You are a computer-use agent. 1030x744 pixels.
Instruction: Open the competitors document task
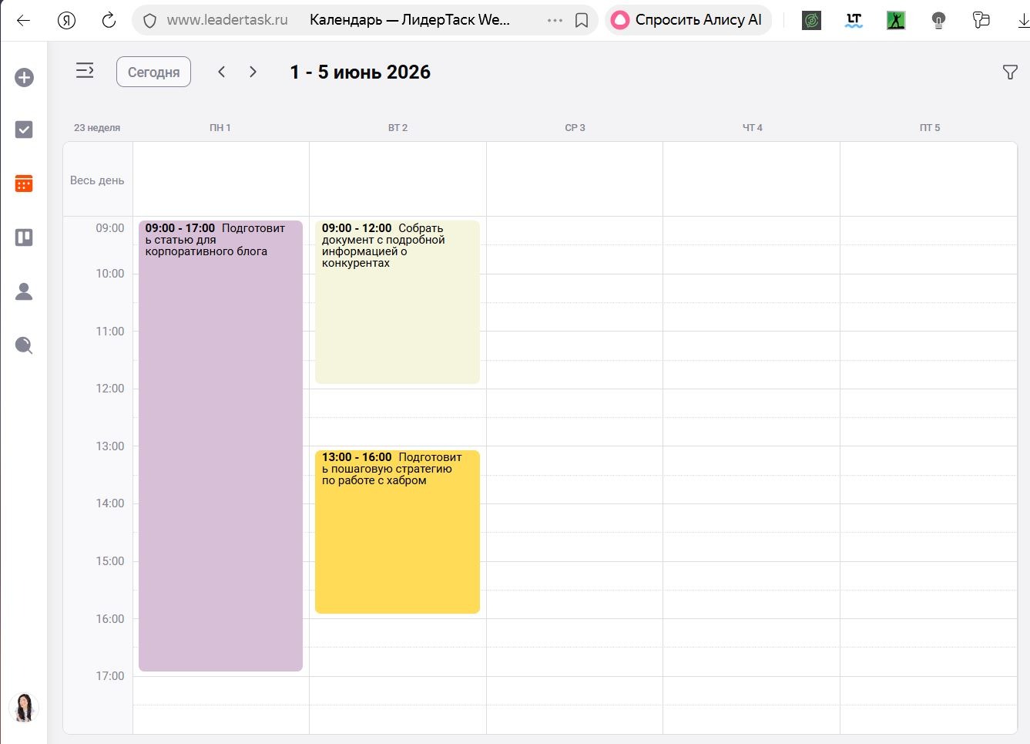tap(398, 302)
